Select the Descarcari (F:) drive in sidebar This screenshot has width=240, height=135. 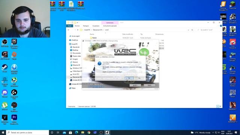tap(76, 77)
